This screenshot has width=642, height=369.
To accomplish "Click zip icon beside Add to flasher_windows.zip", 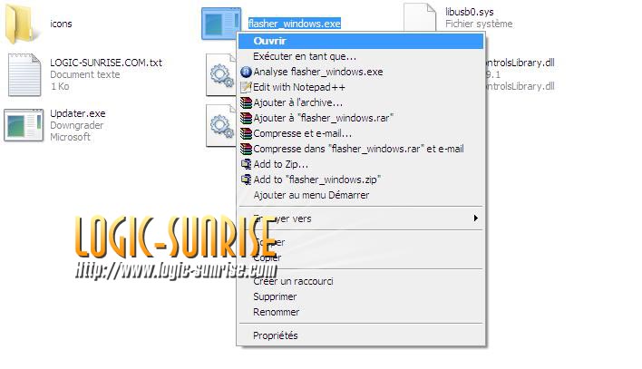I will [x=246, y=180].
